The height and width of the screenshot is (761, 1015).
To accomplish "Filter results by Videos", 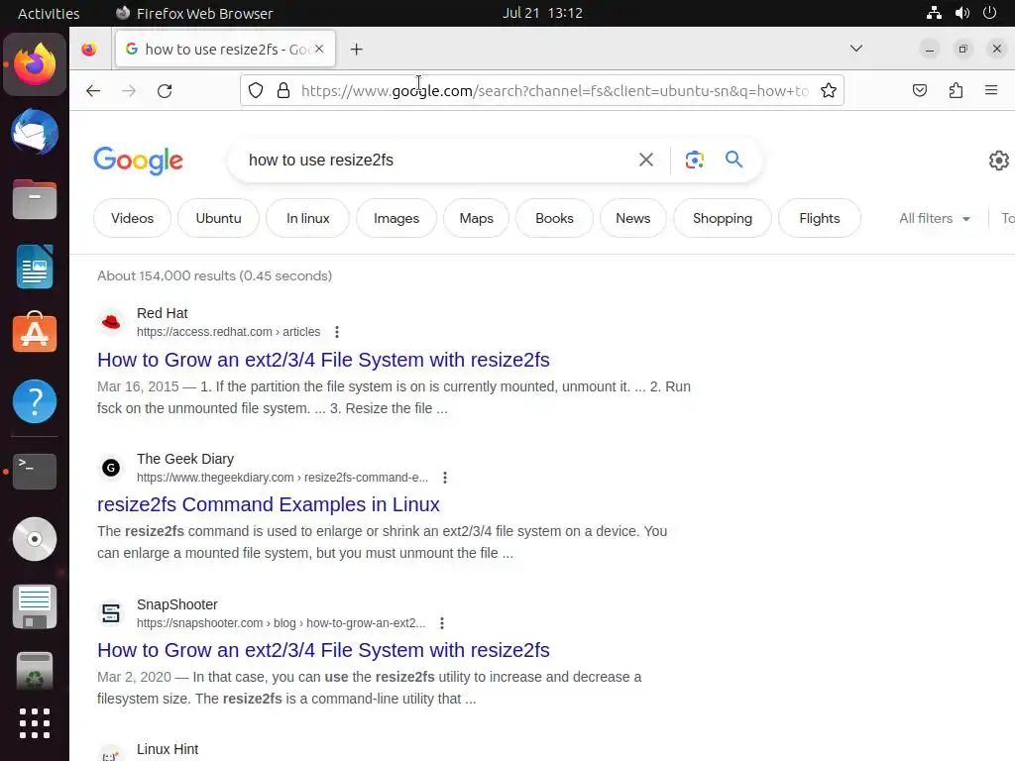I will point(132,218).
